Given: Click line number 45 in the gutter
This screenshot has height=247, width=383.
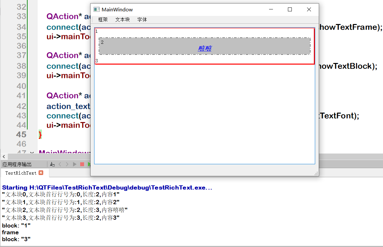Looking at the screenshot, I should pos(21,134).
